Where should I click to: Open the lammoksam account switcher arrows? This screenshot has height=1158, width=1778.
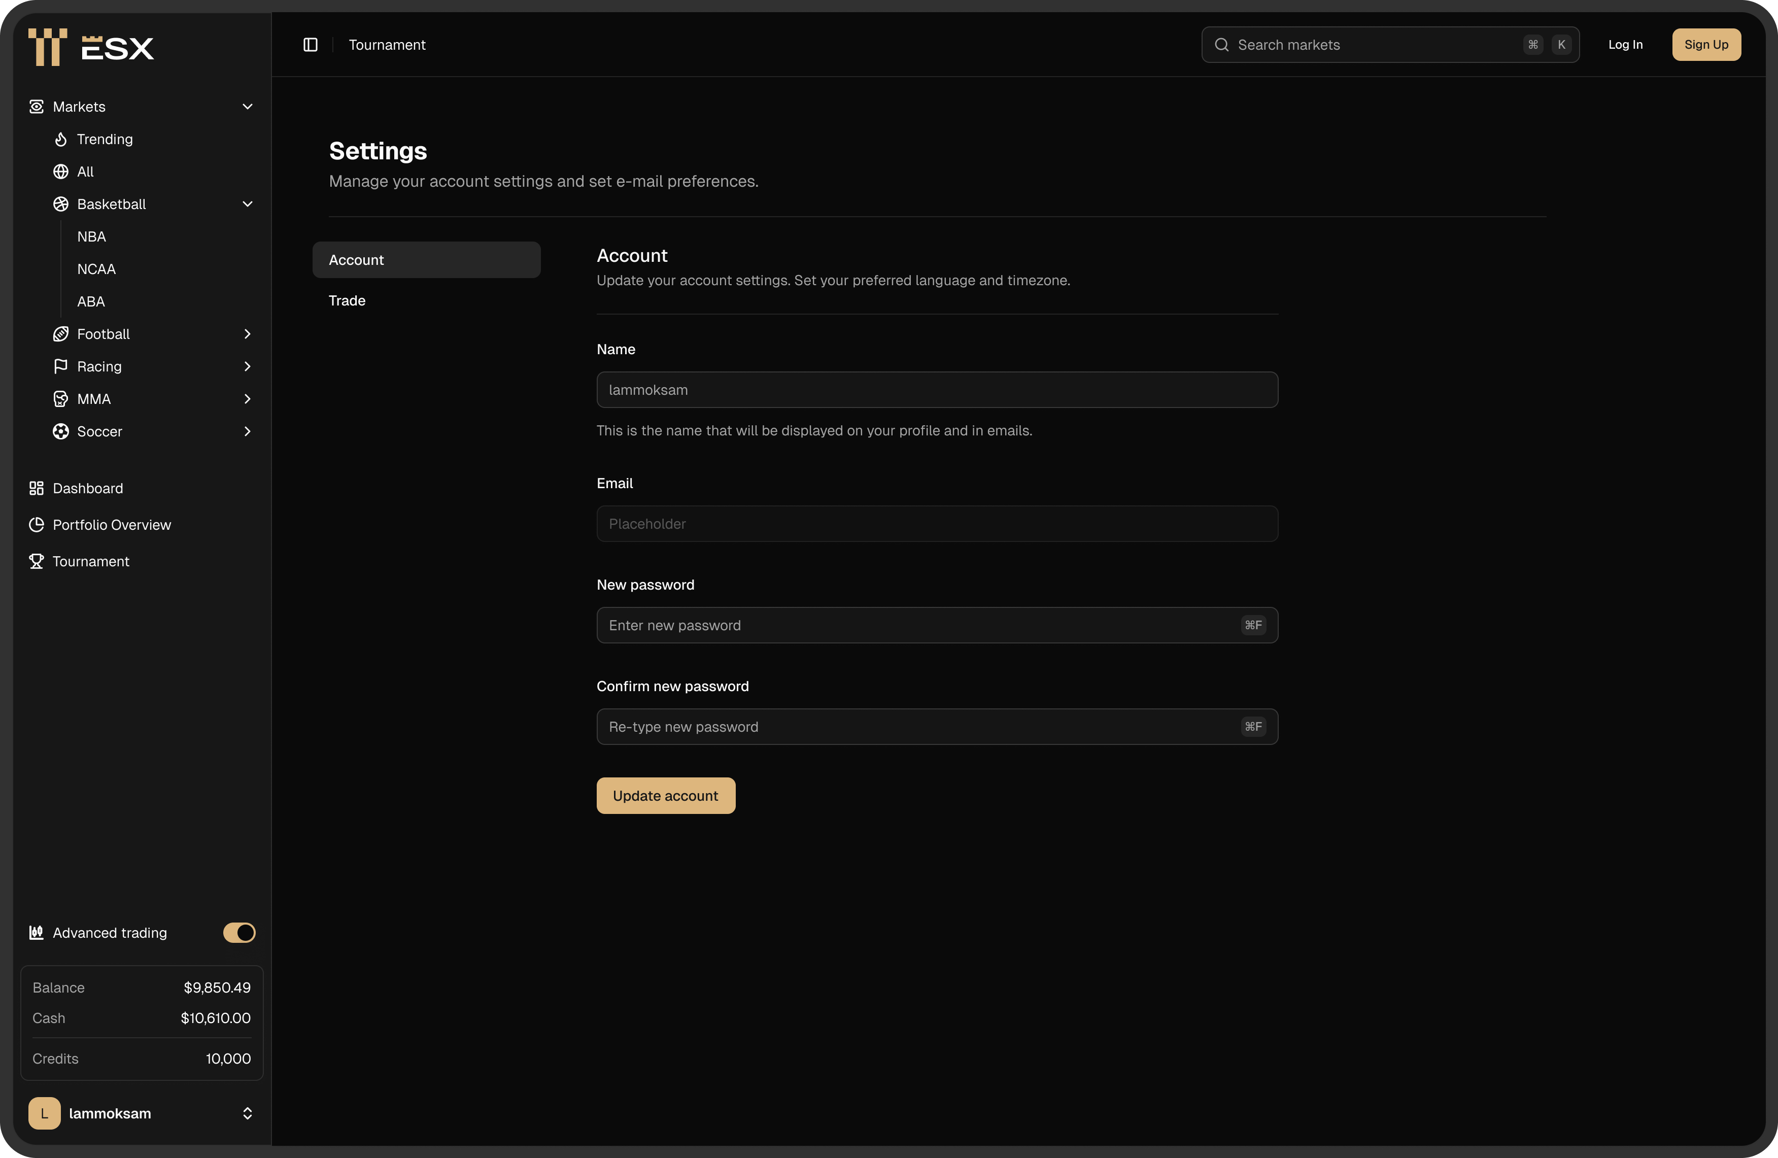pyautogui.click(x=247, y=1113)
